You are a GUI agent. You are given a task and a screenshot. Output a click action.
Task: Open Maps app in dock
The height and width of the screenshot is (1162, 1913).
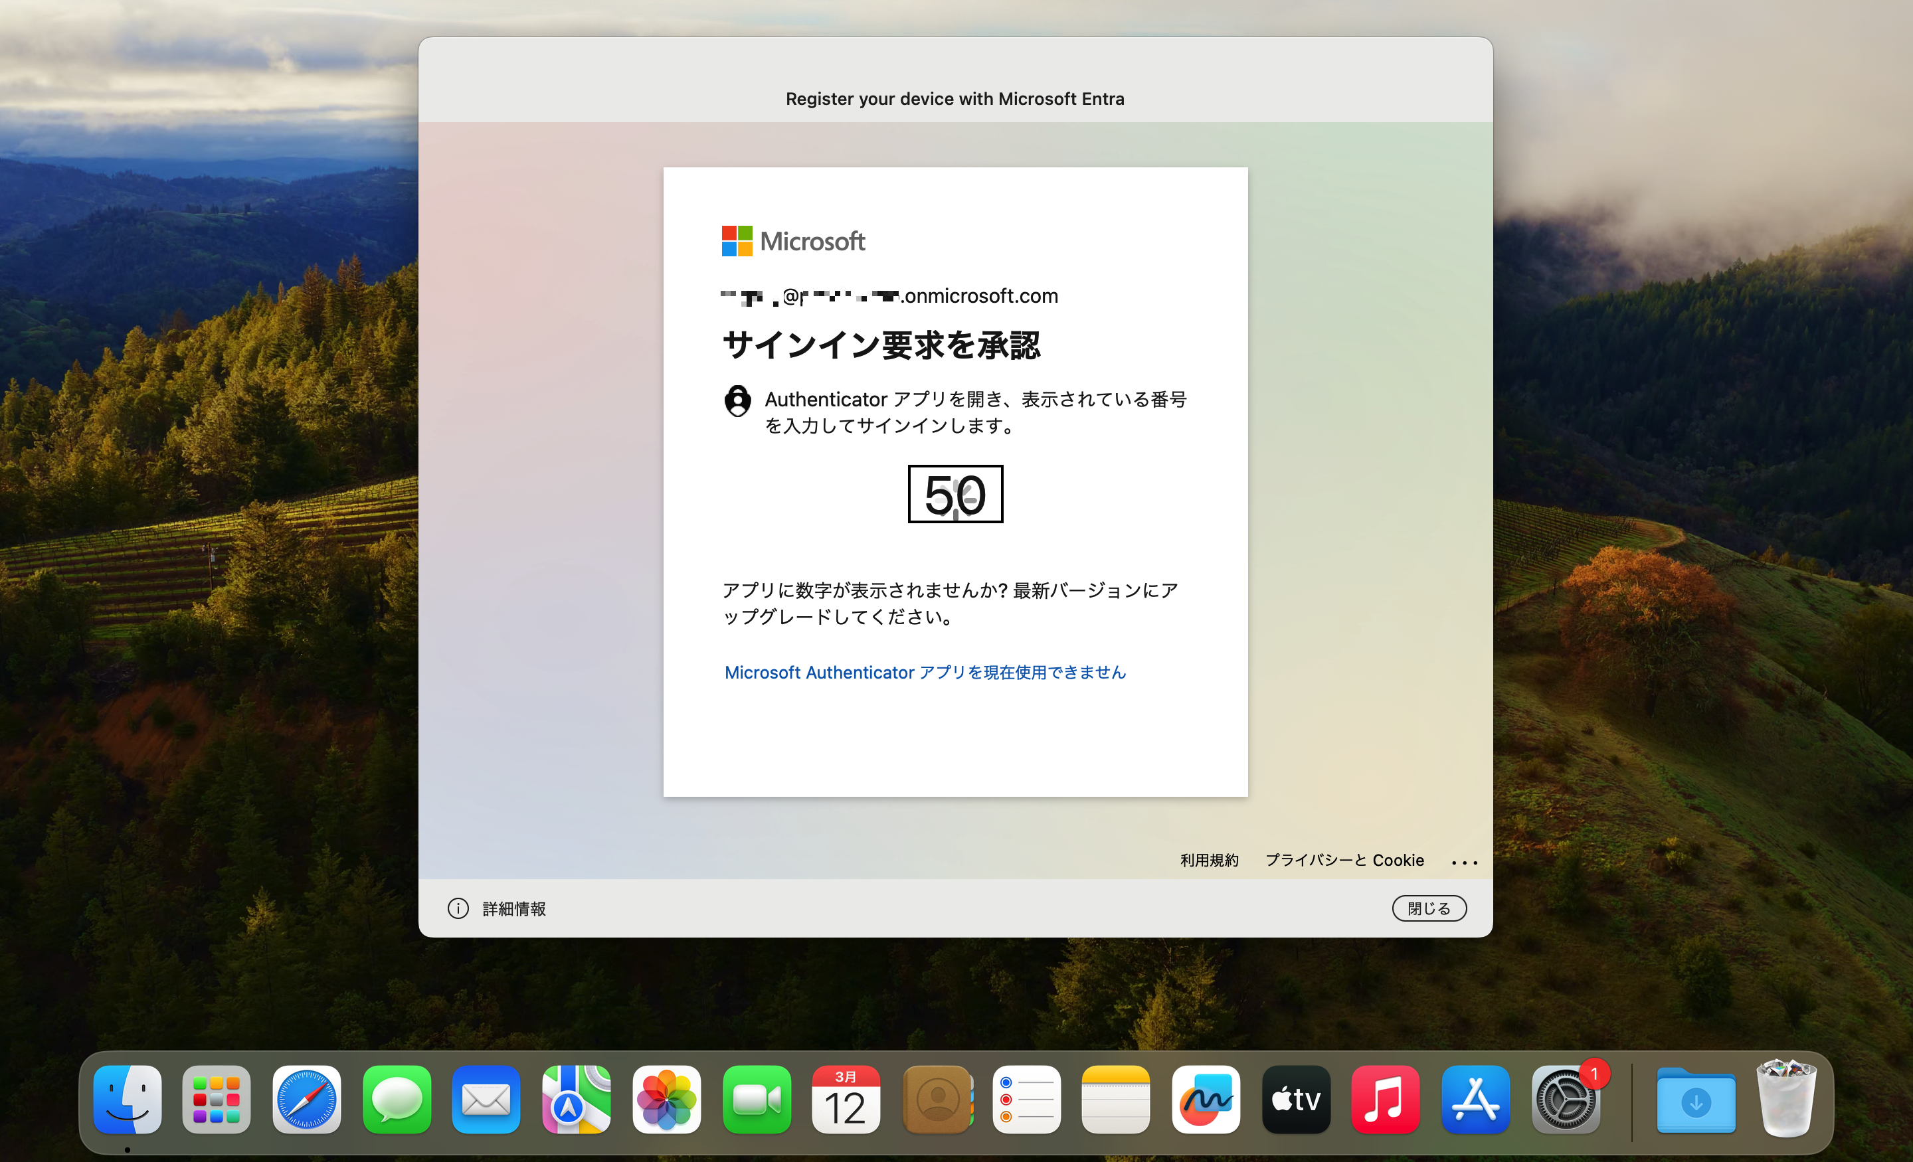(x=576, y=1099)
